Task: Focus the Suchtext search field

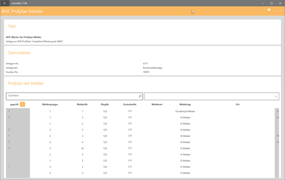Action: click(74, 96)
